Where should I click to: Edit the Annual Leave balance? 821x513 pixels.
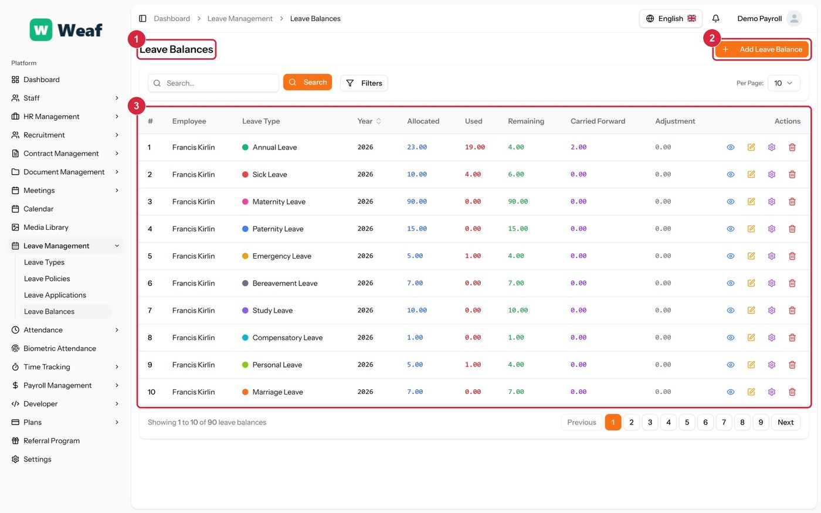coord(751,147)
